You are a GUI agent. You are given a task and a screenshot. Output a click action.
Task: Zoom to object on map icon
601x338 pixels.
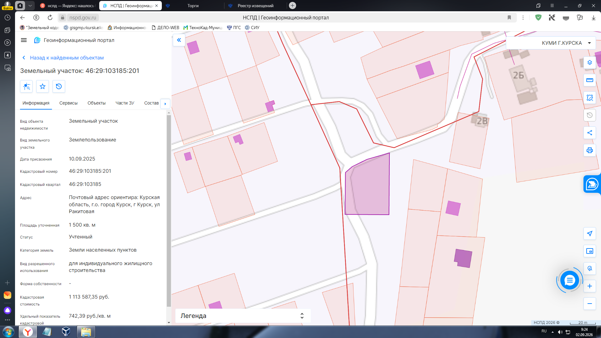point(26,86)
